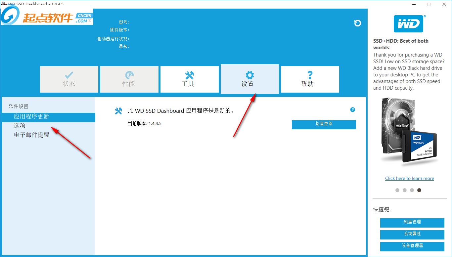
Task: Click the 软件设置 heading
Action: 19,106
